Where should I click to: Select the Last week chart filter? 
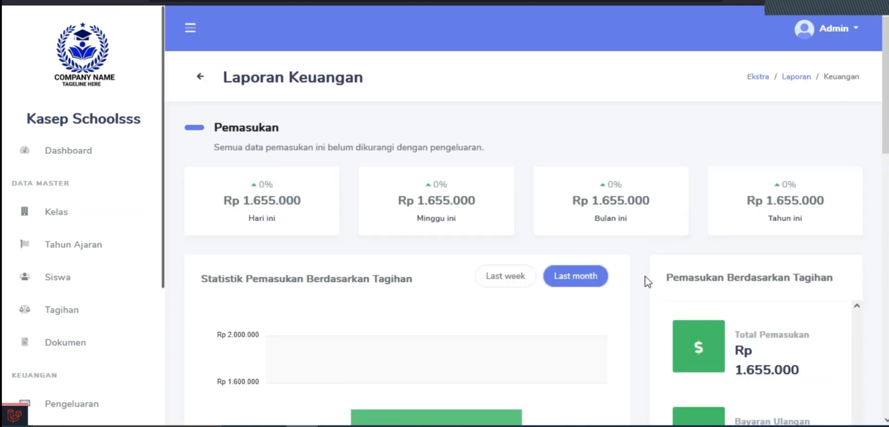coord(505,276)
